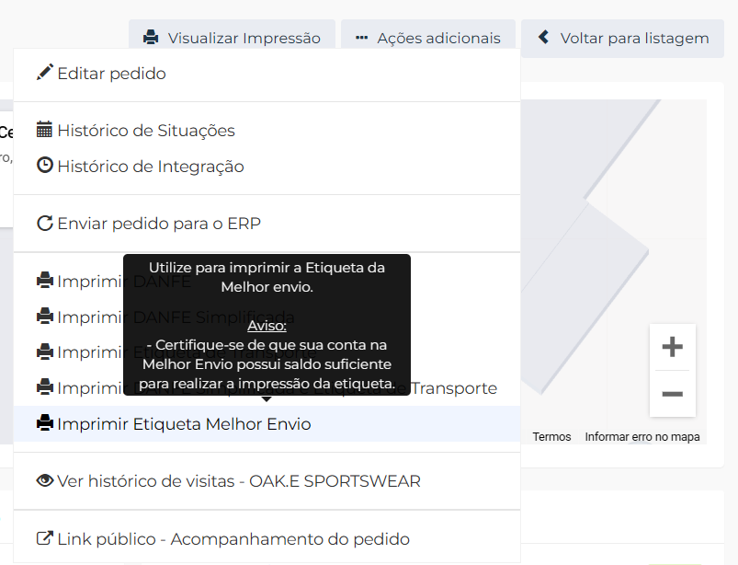
Task: Open Histórico de Situações
Action: click(x=267, y=131)
